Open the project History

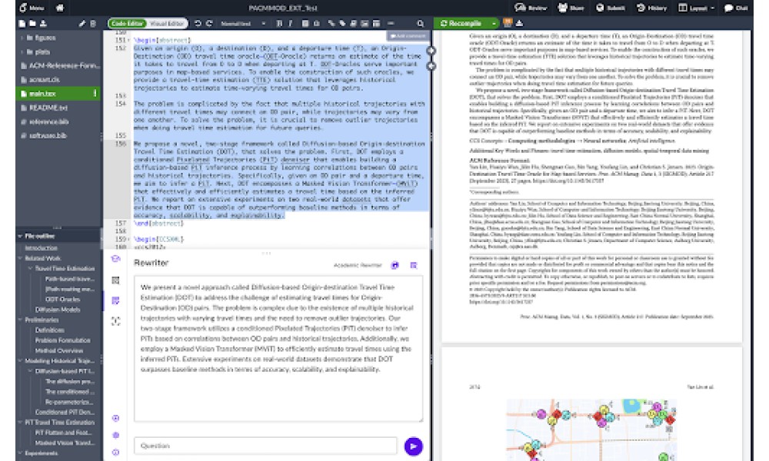tap(651, 8)
